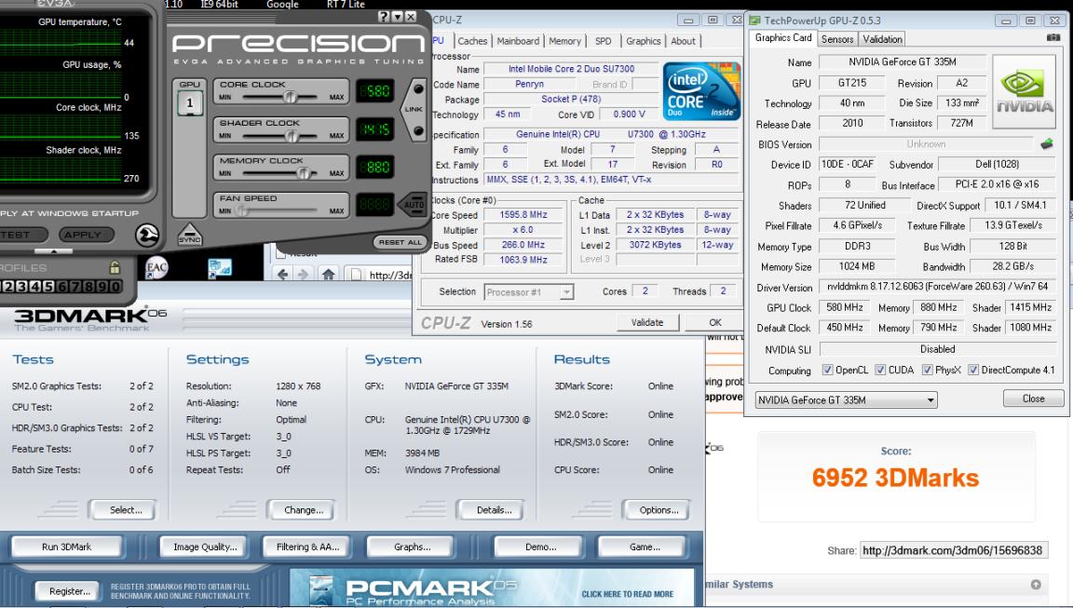1073x608 pixels.
Task: Open the GPU-Z graphics card dropdown
Action: tap(847, 400)
